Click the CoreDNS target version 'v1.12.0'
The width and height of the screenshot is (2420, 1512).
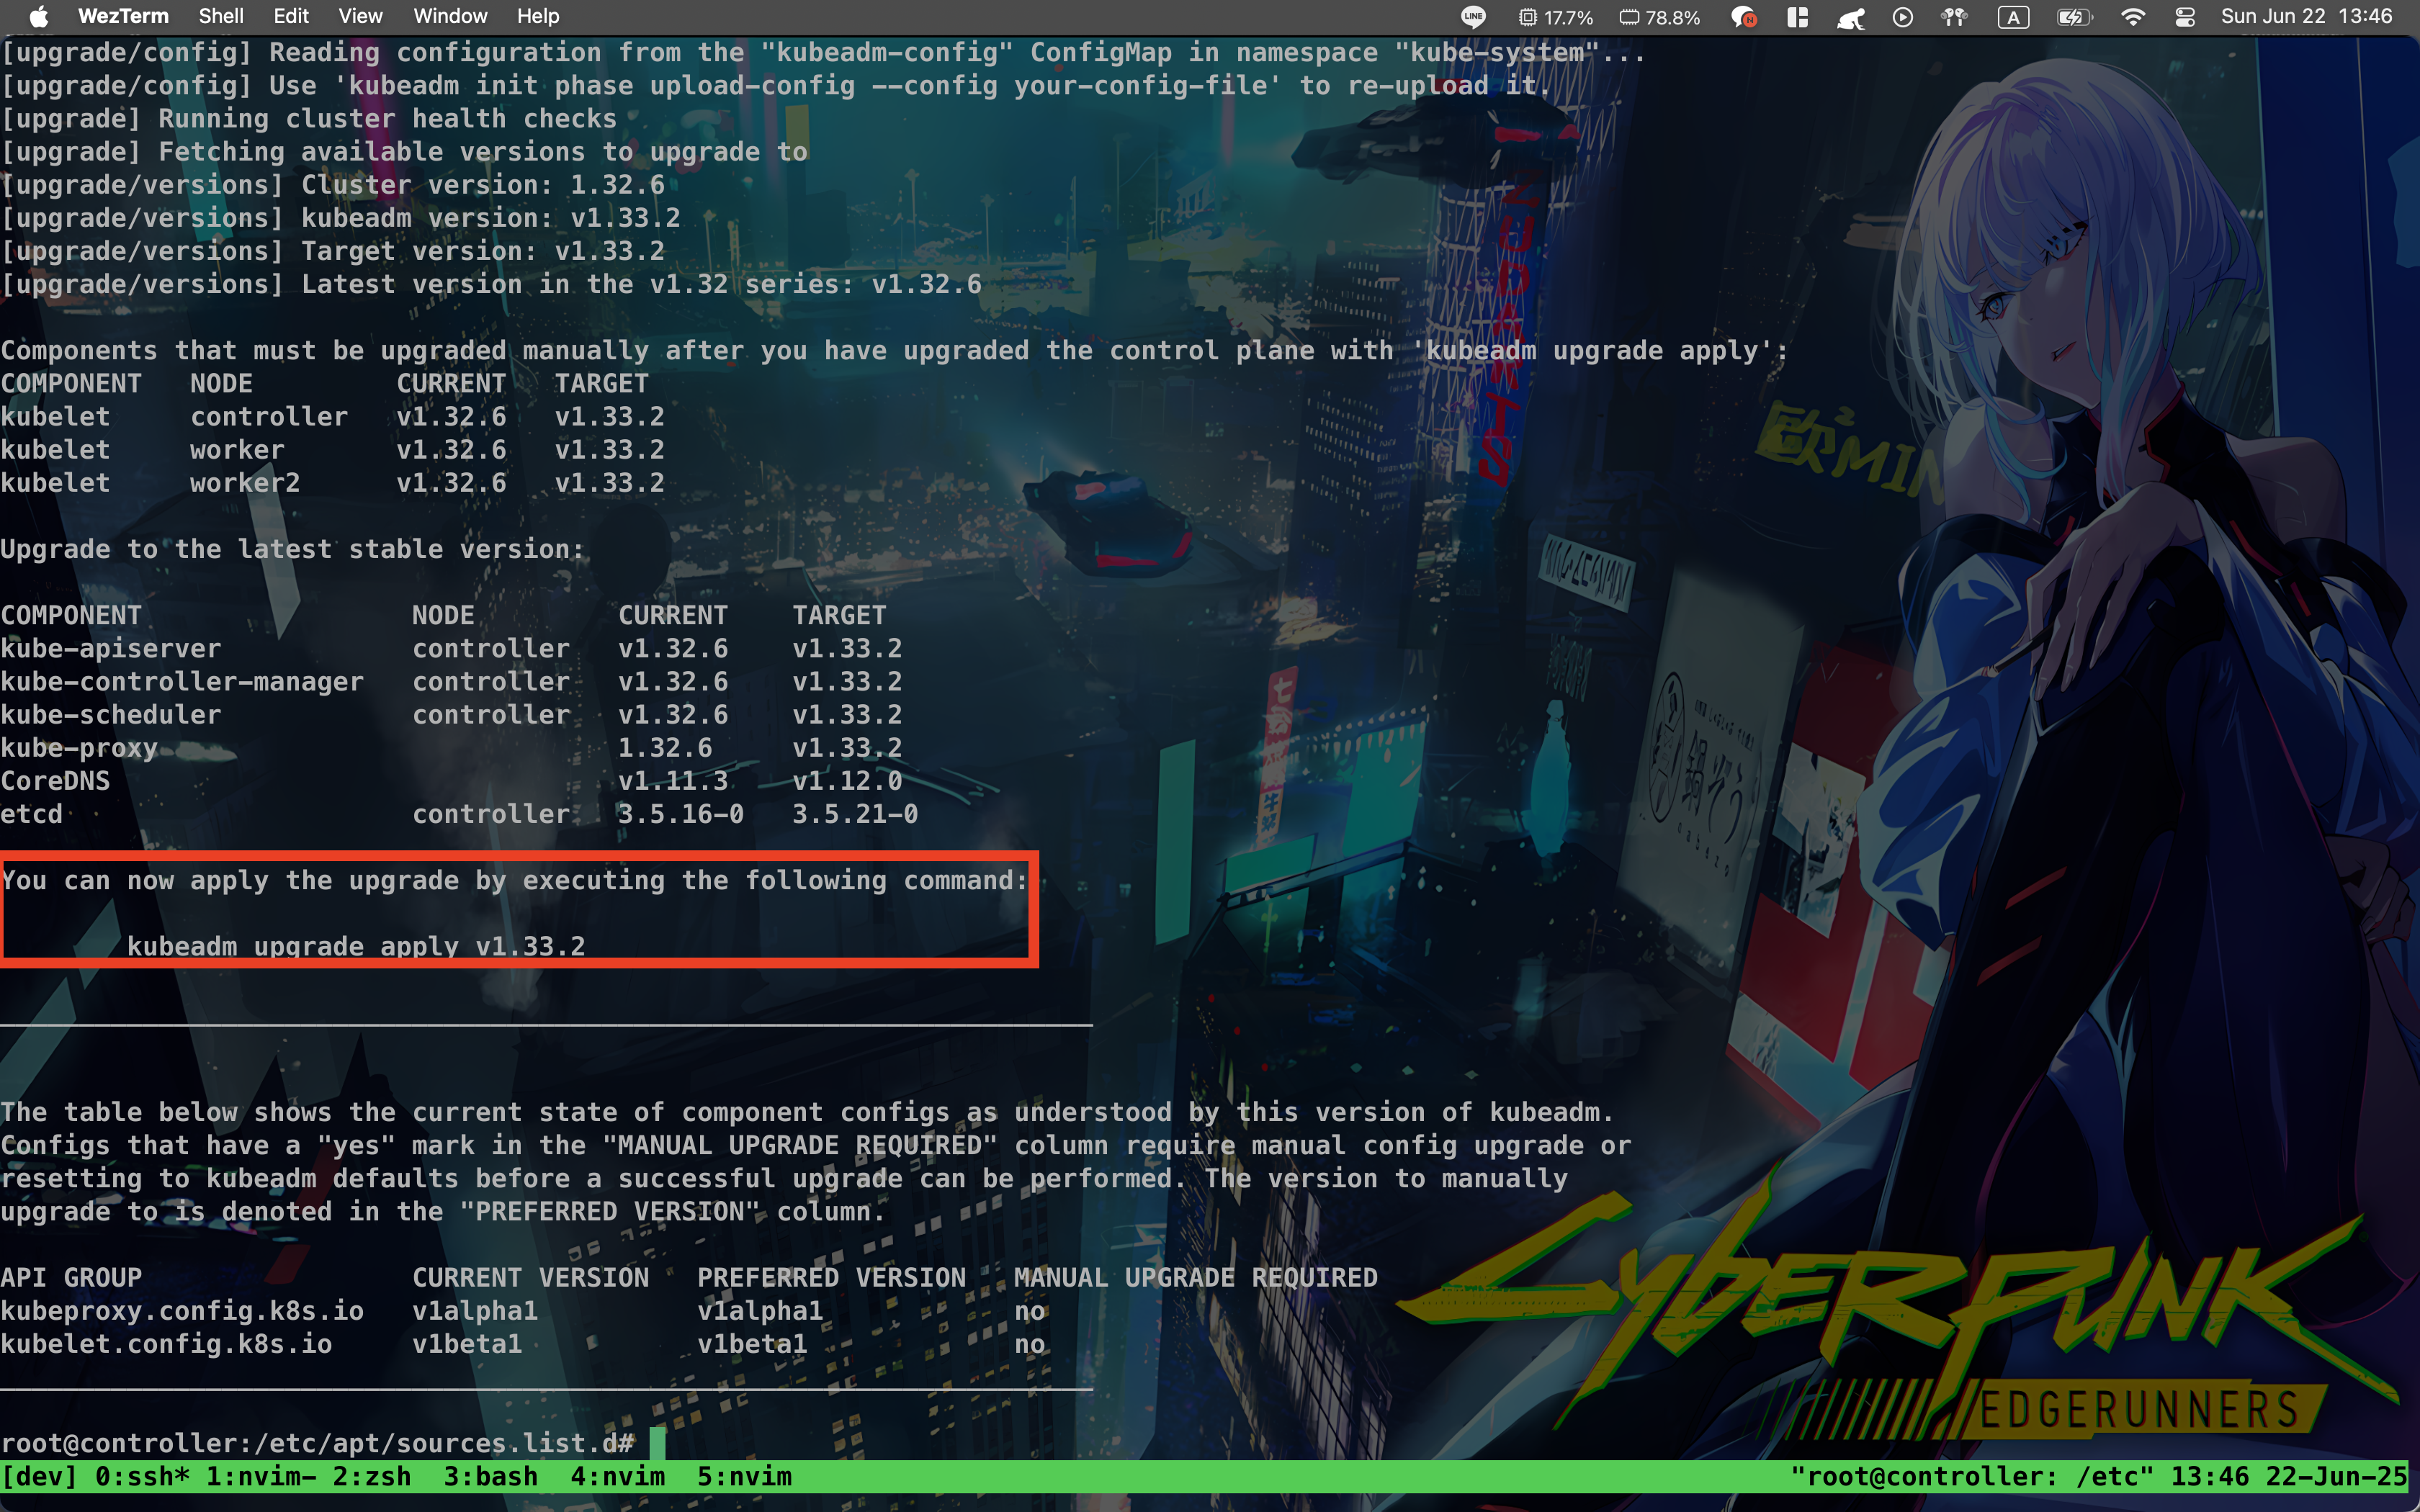pyautogui.click(x=847, y=780)
